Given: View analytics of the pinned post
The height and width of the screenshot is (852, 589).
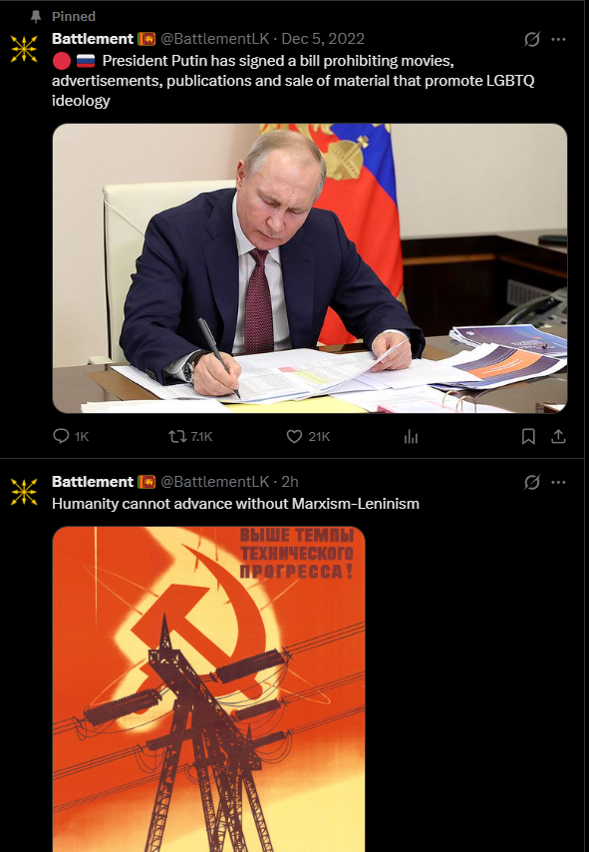Looking at the screenshot, I should coord(411,436).
